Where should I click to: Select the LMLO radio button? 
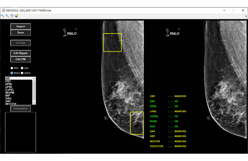pyautogui.click(x=22, y=73)
